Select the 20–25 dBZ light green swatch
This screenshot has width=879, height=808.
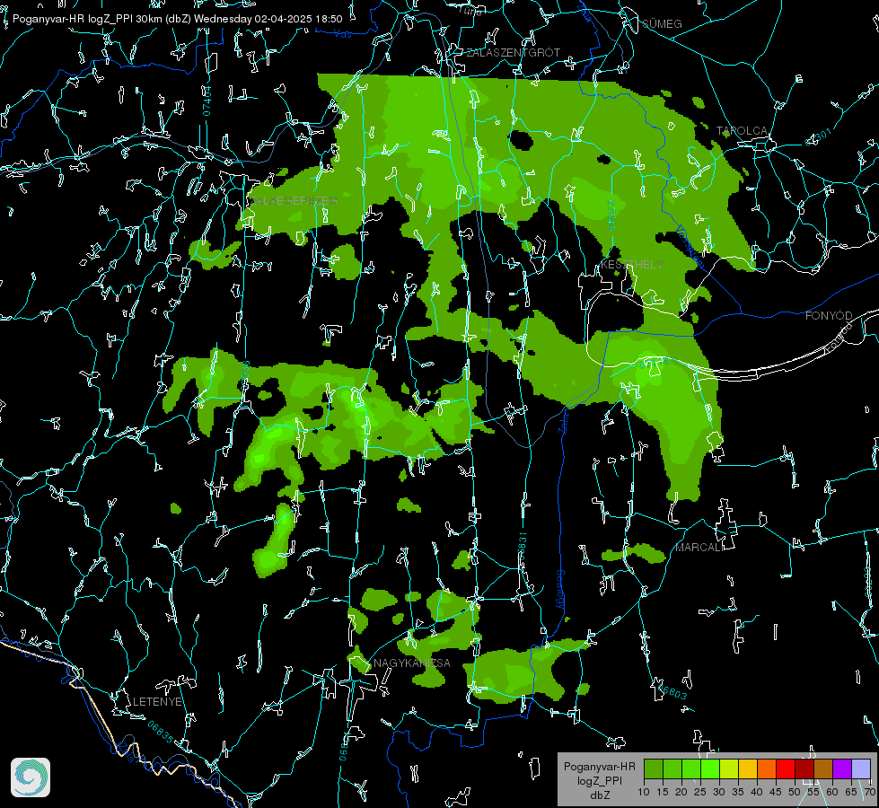[x=691, y=768]
